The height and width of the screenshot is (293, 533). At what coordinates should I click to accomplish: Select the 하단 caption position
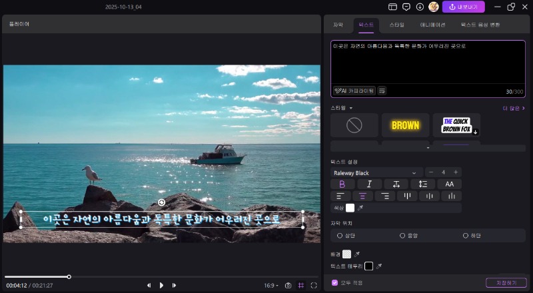click(x=466, y=236)
